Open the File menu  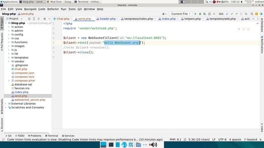tap(3, 9)
